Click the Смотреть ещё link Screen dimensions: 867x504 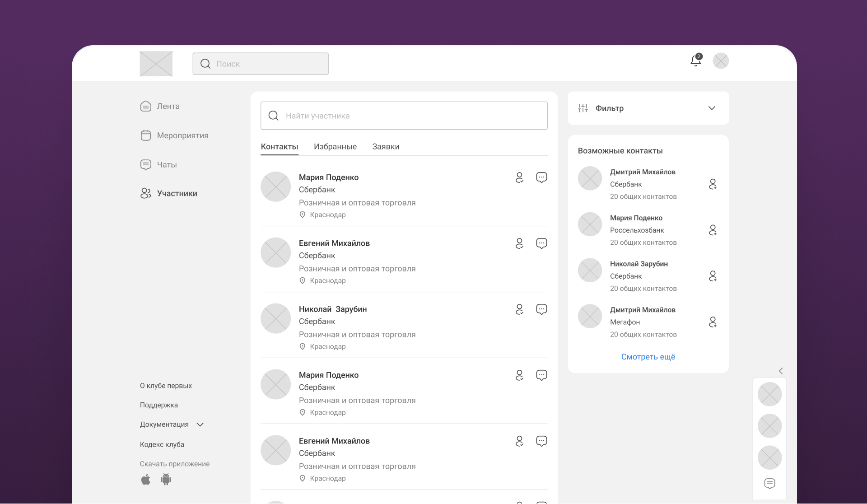tap(648, 357)
